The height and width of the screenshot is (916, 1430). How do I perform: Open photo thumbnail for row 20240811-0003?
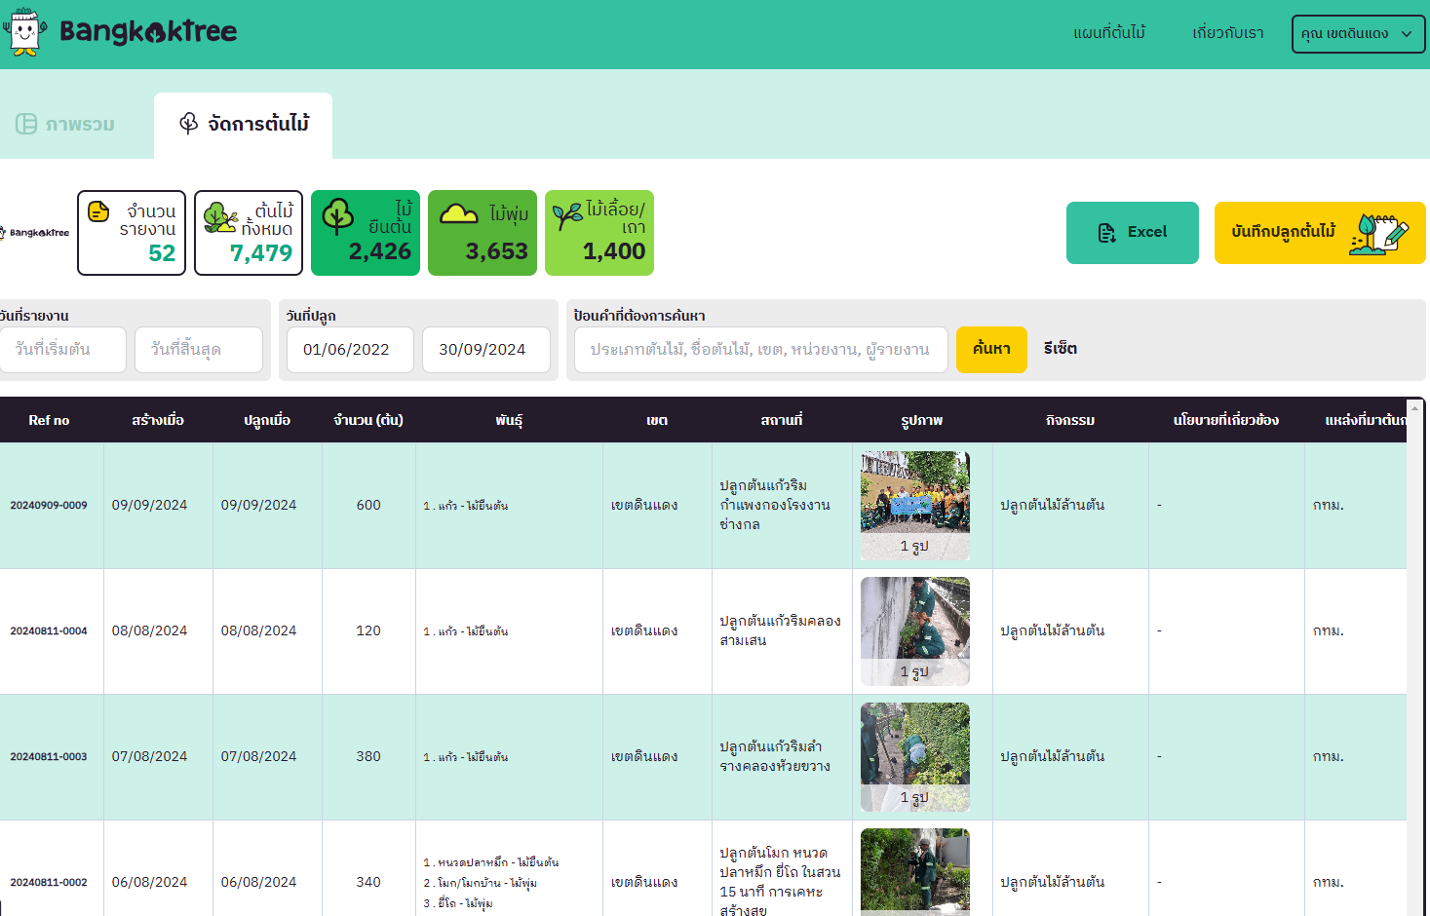915,757
